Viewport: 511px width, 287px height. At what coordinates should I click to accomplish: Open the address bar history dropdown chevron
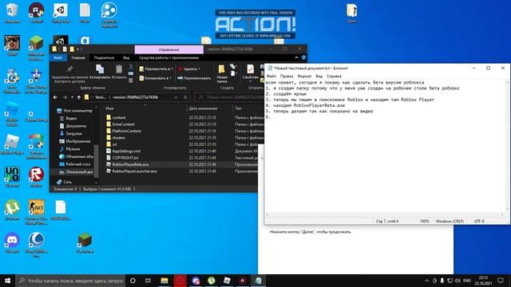pos(176,97)
